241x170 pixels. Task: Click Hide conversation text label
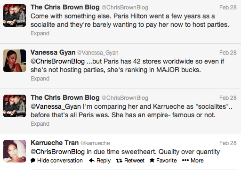point(60,161)
